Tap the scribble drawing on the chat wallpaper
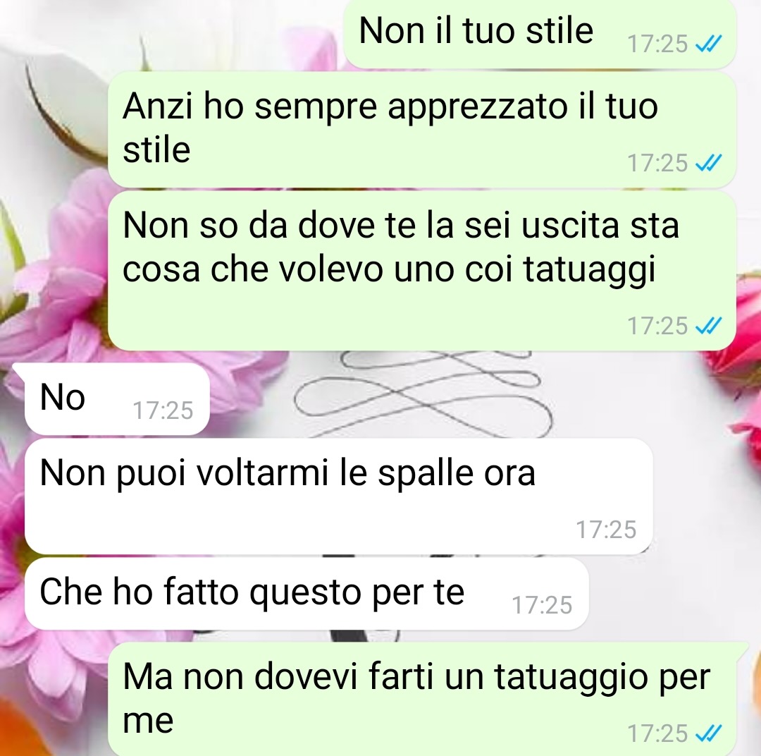 tap(422, 394)
